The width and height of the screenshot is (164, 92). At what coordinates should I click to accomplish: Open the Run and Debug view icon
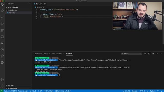2,24
